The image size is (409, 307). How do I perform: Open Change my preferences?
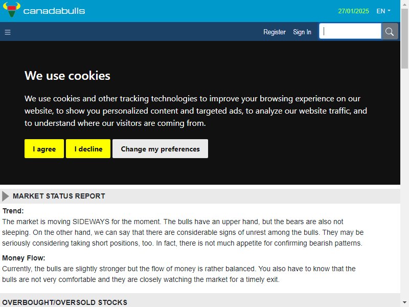(x=160, y=149)
